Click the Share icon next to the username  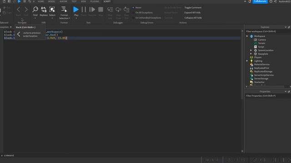[x=275, y=1]
